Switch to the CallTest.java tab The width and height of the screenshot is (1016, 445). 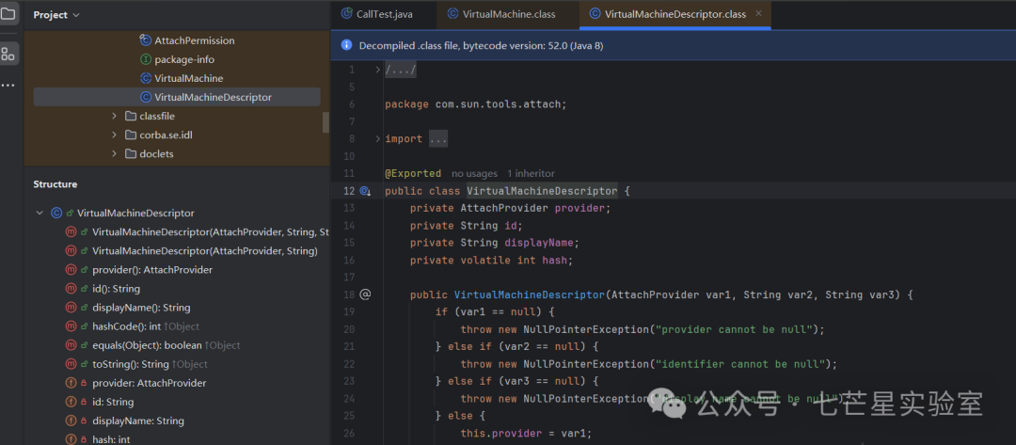(x=377, y=14)
